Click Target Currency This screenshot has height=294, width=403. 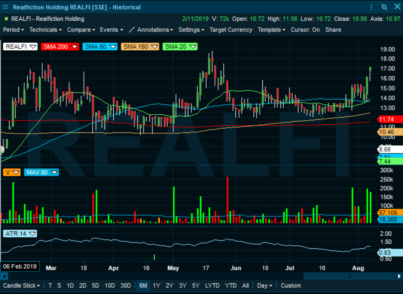231,30
